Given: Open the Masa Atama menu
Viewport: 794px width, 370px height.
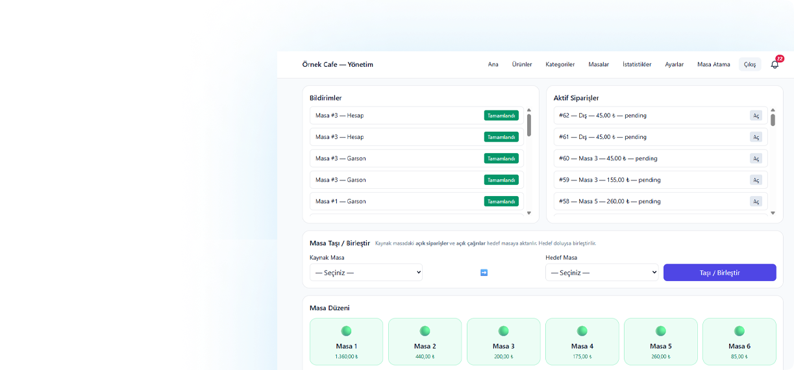Looking at the screenshot, I should coord(713,64).
